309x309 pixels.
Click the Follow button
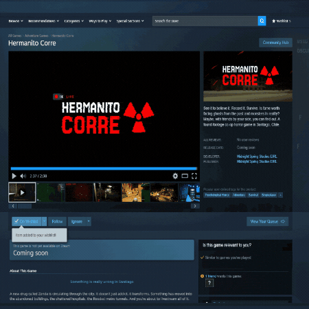point(57,221)
